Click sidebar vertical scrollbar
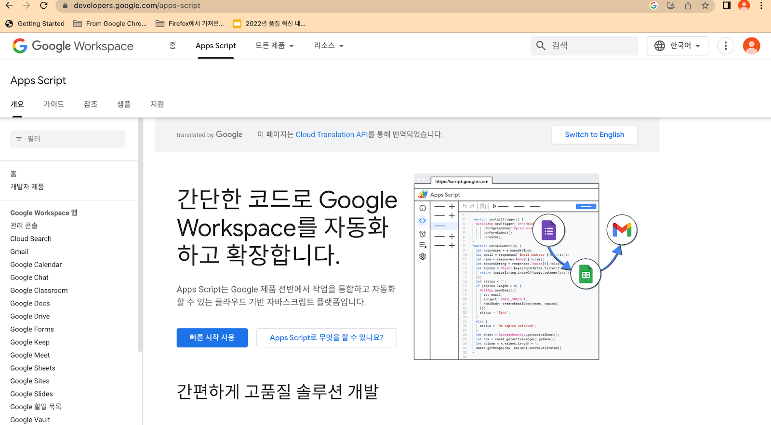 coord(140,236)
